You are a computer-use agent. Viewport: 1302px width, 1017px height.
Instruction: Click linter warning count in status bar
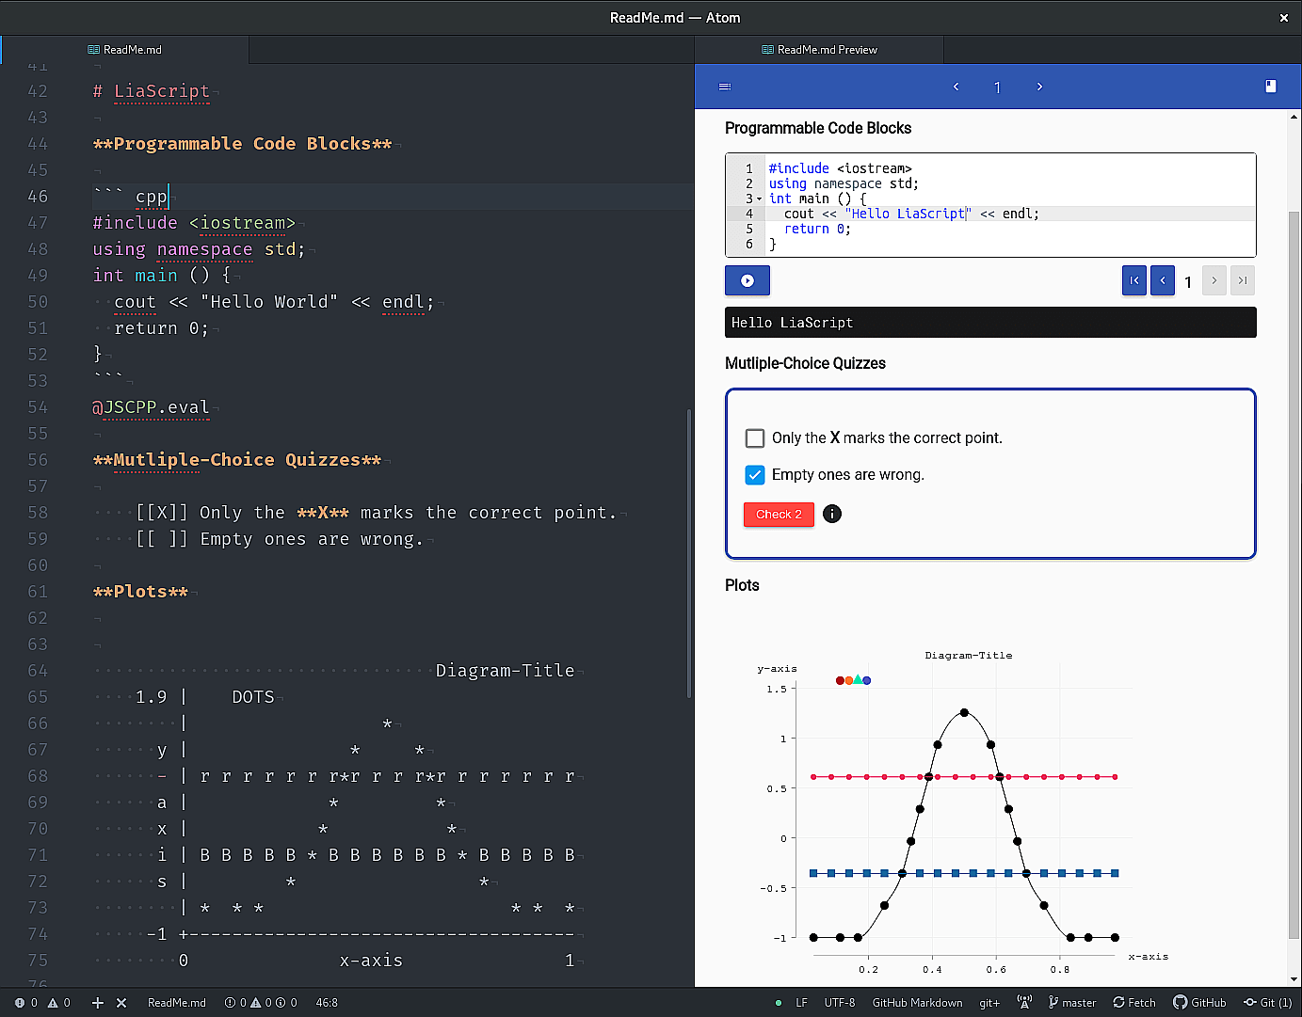pos(59,1003)
